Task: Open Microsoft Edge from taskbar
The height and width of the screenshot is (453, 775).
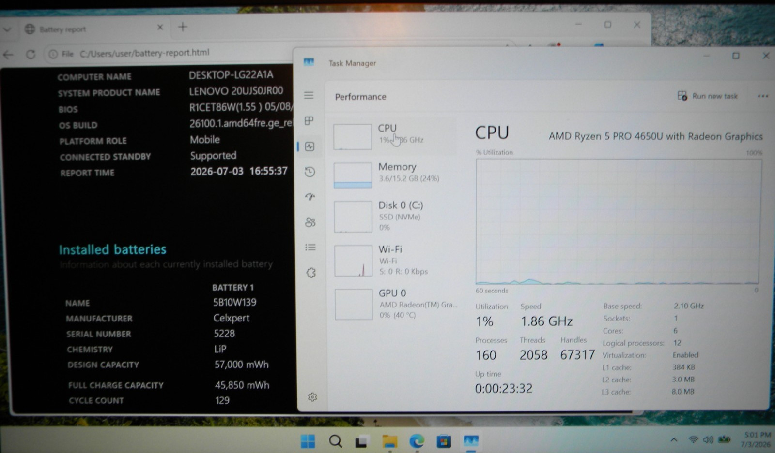Action: point(417,441)
